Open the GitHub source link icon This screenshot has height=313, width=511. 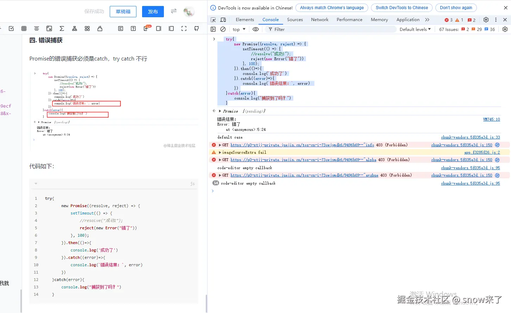(x=197, y=28)
